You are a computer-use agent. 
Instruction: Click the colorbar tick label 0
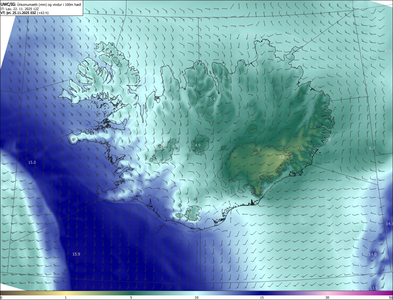click(x=1, y=298)
